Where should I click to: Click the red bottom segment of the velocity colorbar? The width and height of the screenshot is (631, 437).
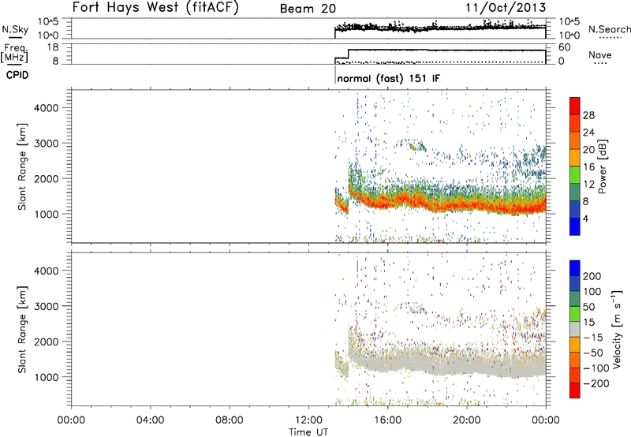pos(575,390)
